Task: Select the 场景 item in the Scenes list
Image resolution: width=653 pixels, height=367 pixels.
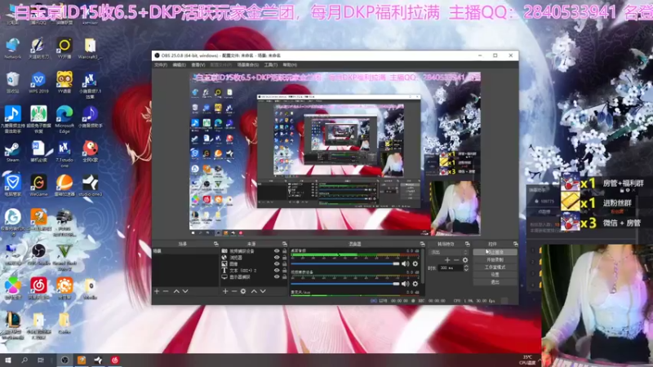Action: pyautogui.click(x=185, y=251)
